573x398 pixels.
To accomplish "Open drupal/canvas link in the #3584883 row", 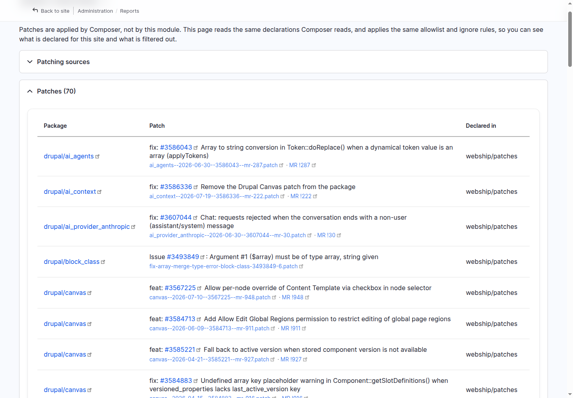I will click(x=65, y=390).
